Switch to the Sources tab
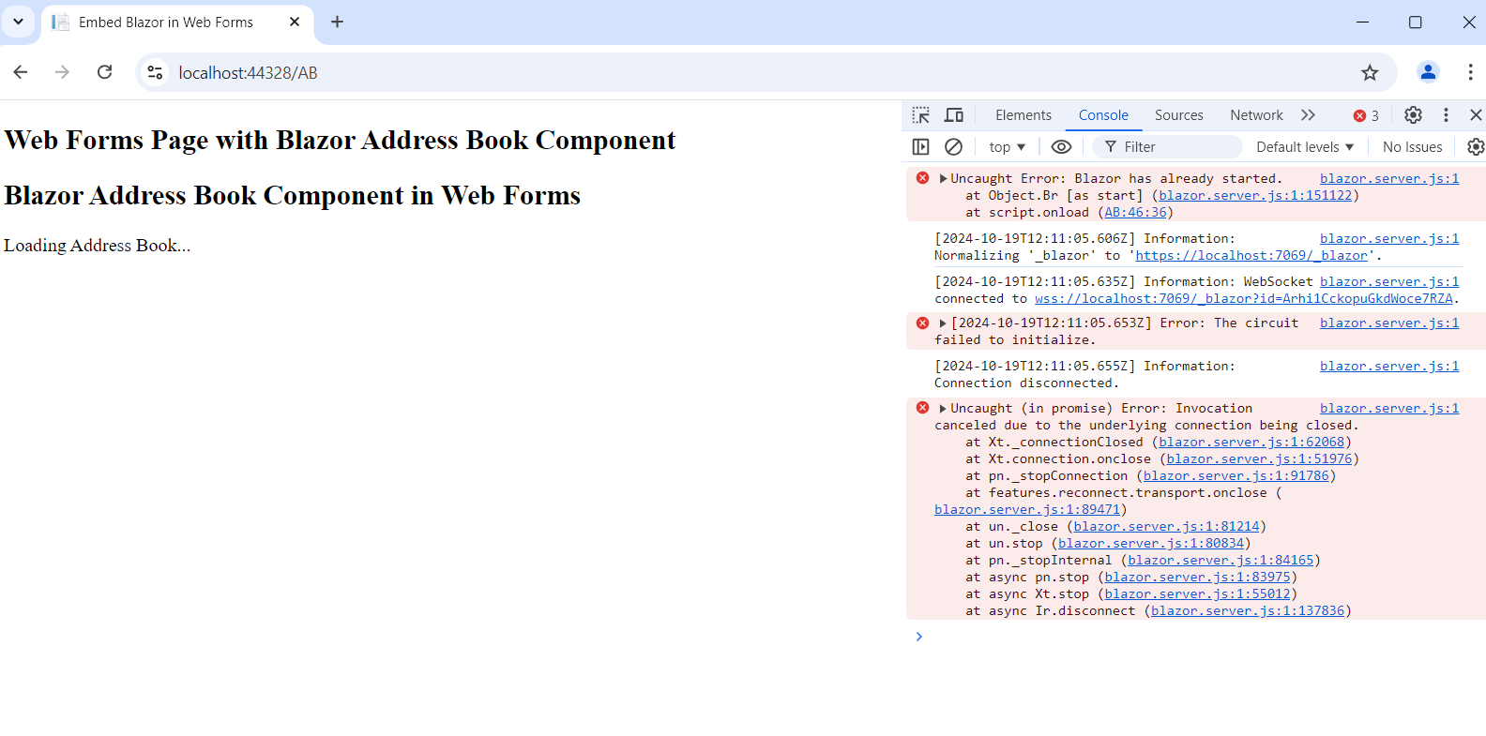Screen dimensions: 1486x736 [1178, 115]
